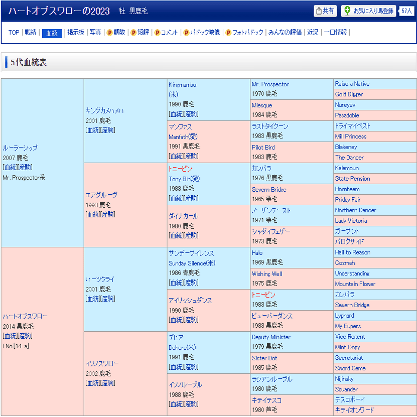Open the Secretariat link

(349, 358)
